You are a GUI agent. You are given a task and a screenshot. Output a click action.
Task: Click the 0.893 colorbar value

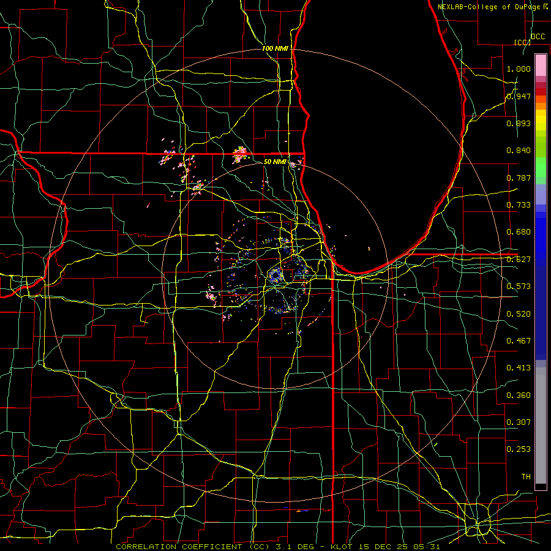pyautogui.click(x=519, y=123)
